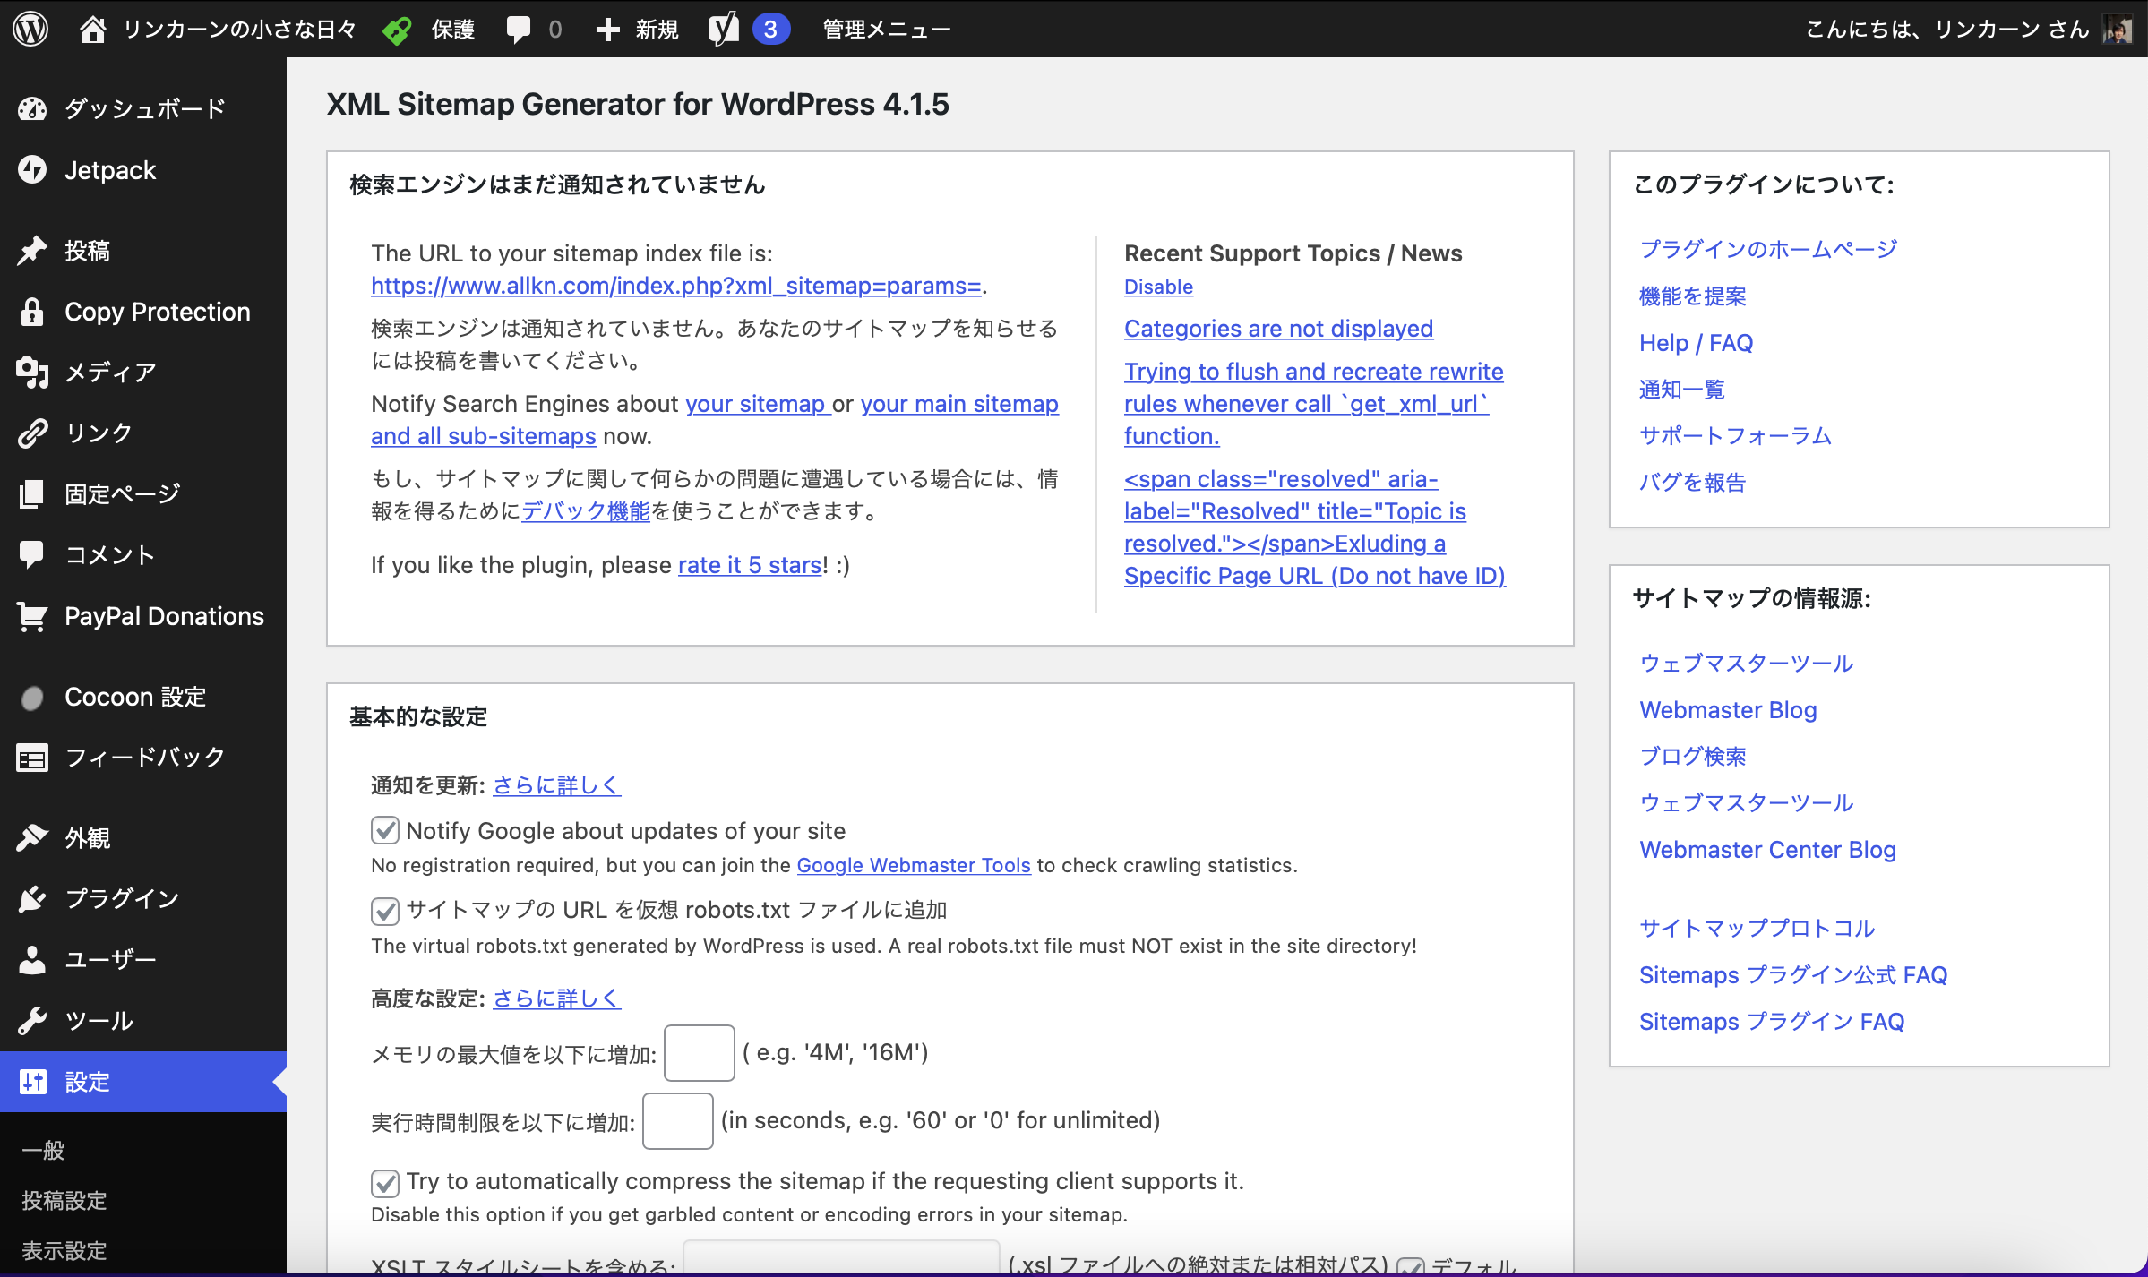Click the comments bubble icon in admin bar
Image resolution: width=2148 pixels, height=1277 pixels.
click(518, 30)
